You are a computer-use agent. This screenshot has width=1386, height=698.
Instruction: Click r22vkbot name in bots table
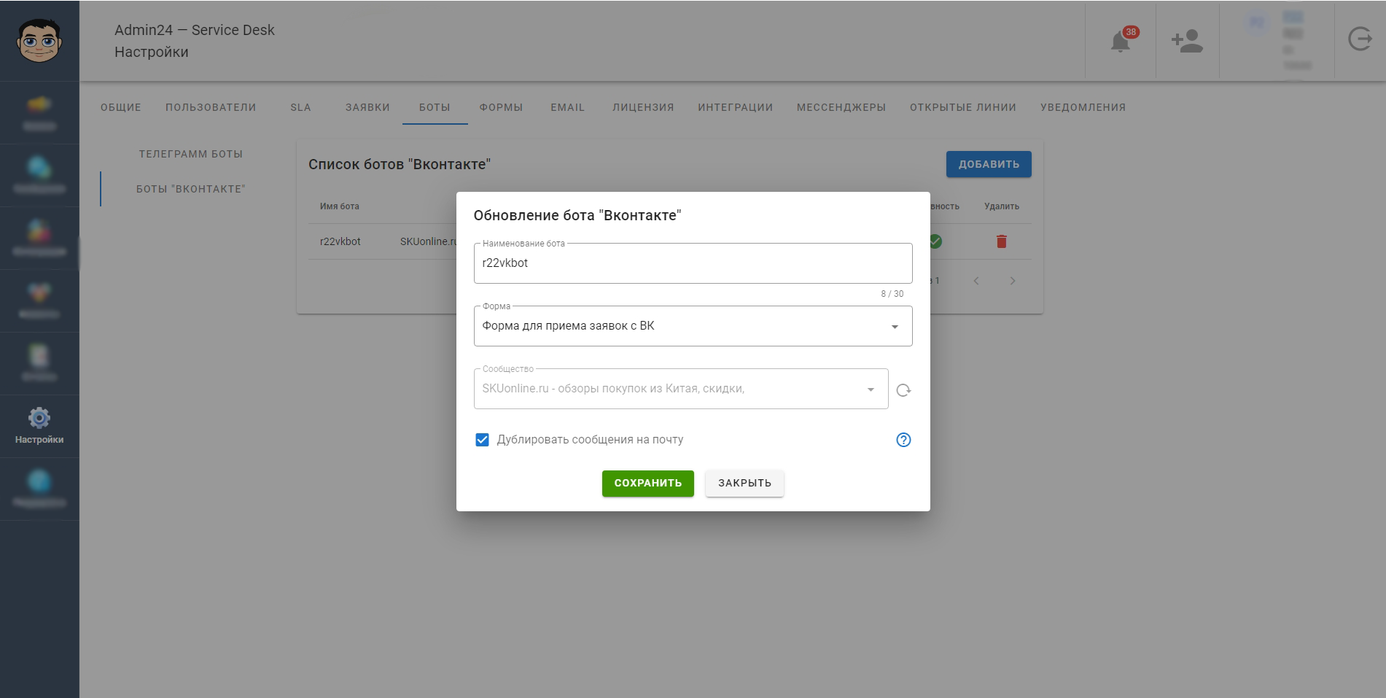[340, 241]
